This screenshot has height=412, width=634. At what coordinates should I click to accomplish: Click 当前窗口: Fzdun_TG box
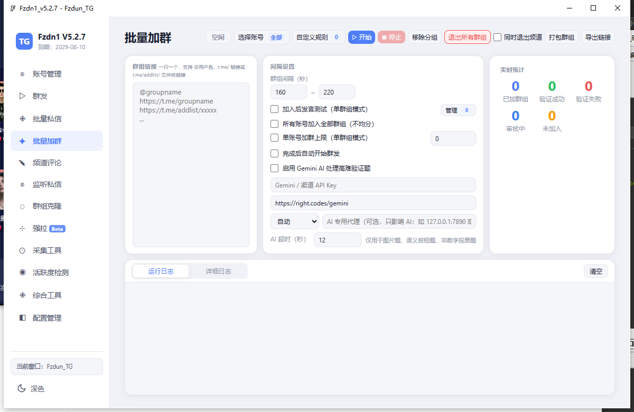tap(57, 367)
